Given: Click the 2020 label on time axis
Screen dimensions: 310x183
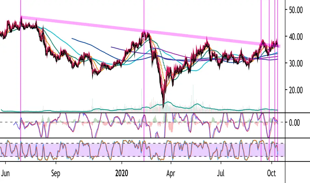Looking at the screenshot, I should click(122, 173).
